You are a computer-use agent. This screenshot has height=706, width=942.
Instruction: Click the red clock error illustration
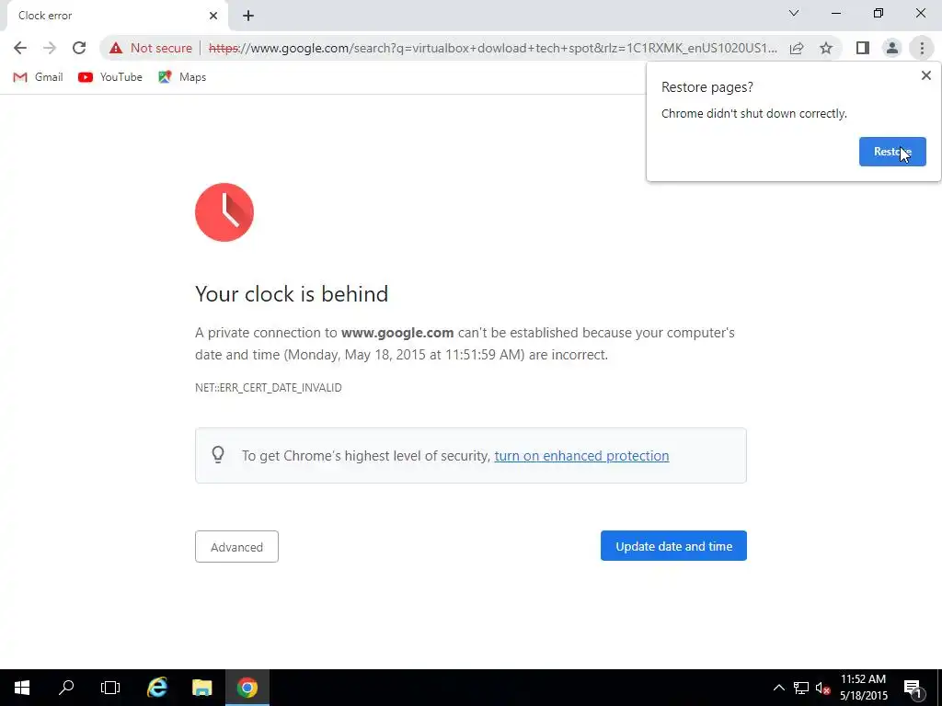click(224, 212)
